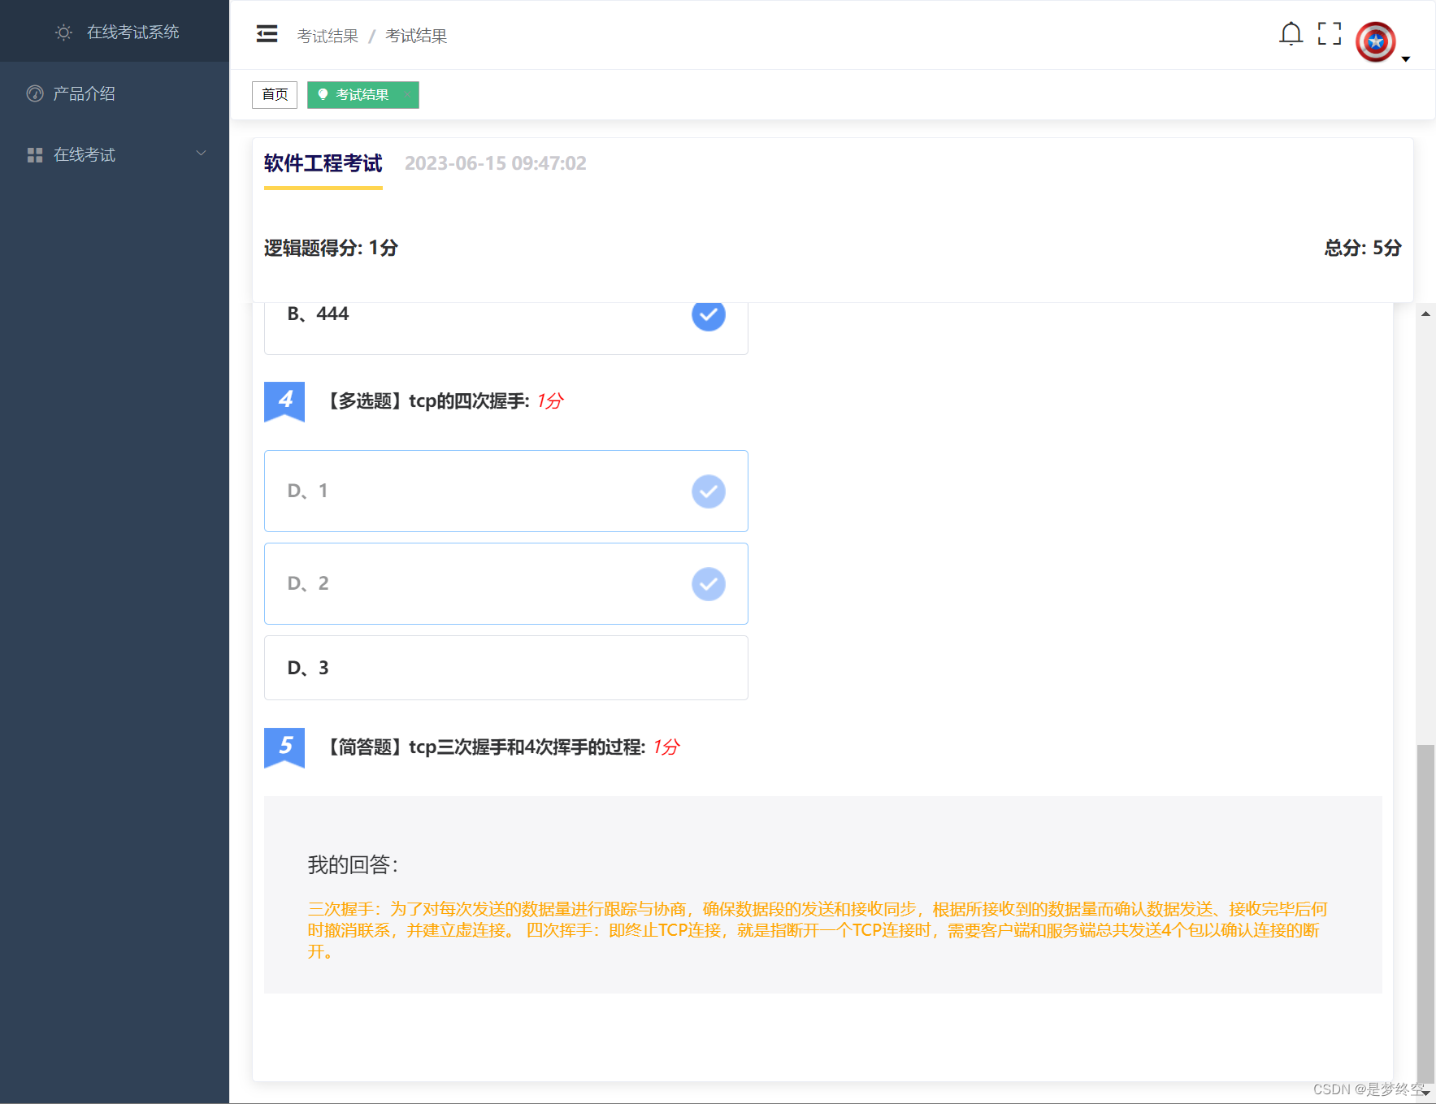Click the info icon beside 产品介绍
This screenshot has height=1104, width=1436.
34,93
